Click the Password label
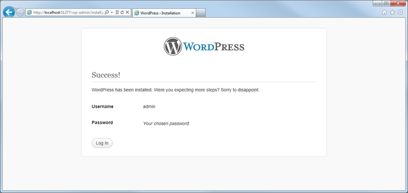This screenshot has height=193, width=408. click(x=103, y=123)
